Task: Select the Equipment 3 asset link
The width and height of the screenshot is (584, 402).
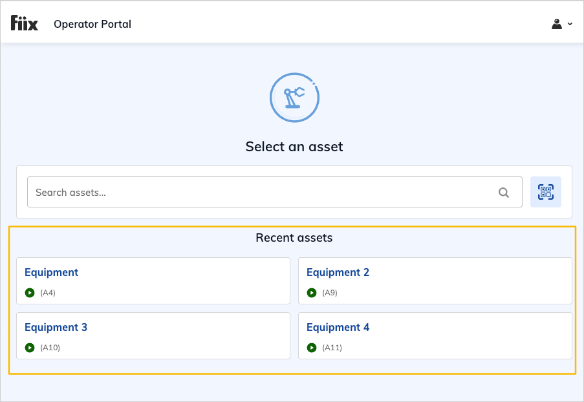Action: (56, 327)
